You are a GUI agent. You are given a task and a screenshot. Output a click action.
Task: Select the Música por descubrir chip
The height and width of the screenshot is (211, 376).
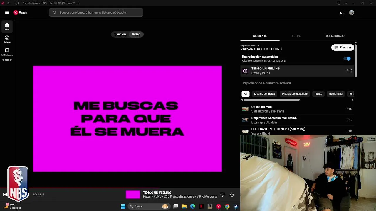(x=295, y=94)
